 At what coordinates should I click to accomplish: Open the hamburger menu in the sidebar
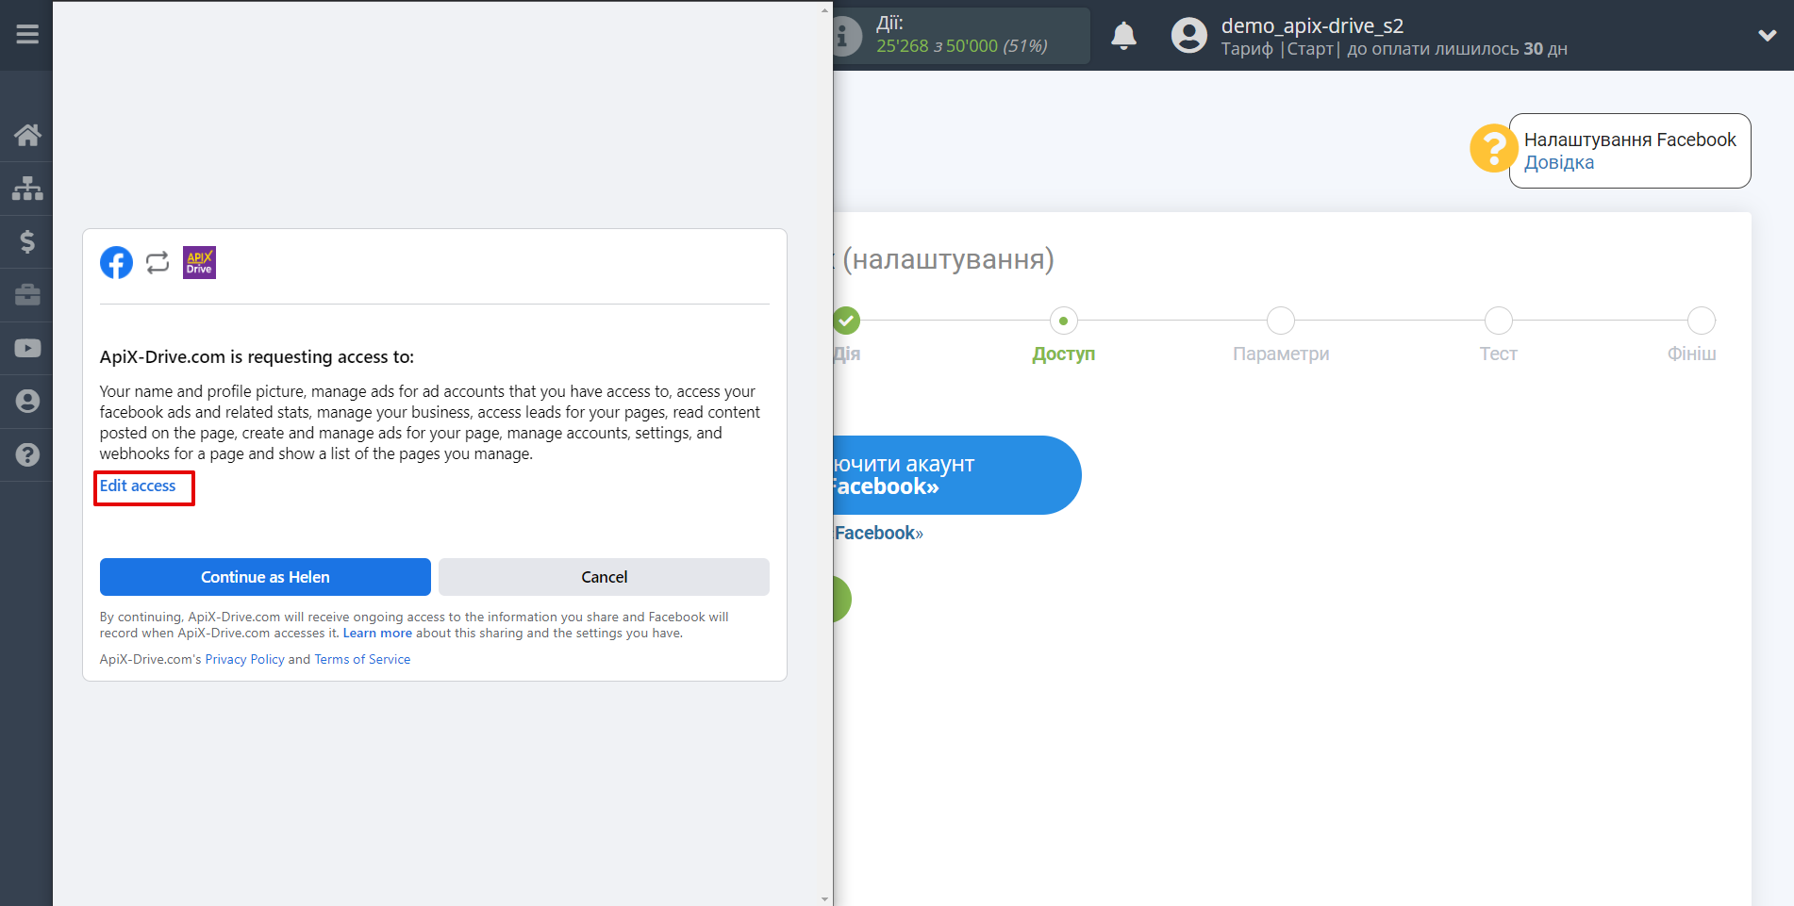tap(27, 35)
